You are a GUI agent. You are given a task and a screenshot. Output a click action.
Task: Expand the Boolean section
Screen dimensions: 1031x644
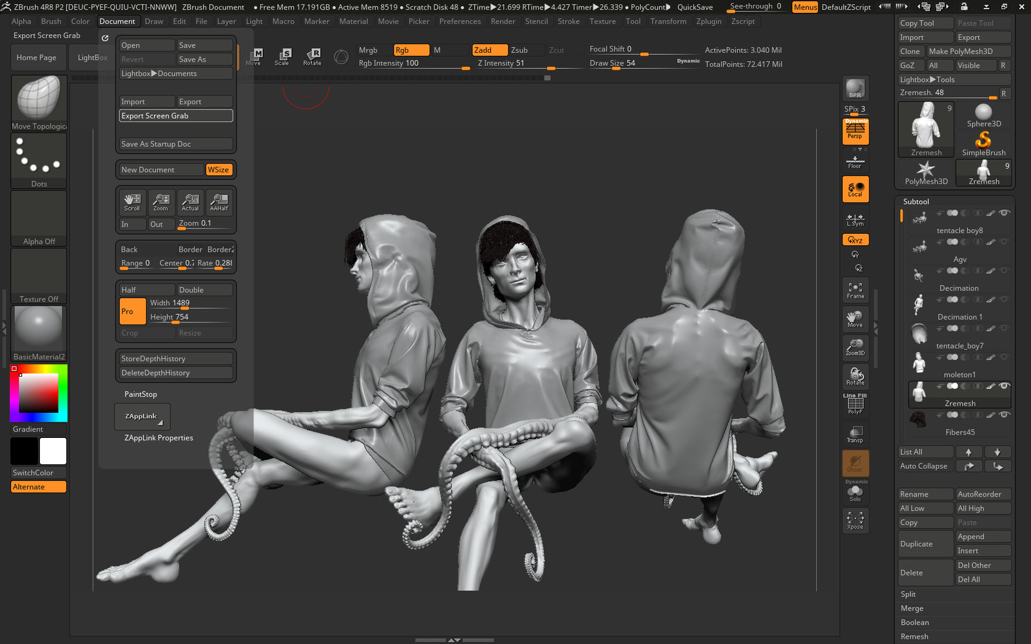pyautogui.click(x=914, y=623)
